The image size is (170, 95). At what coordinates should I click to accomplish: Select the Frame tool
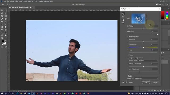[6, 16]
